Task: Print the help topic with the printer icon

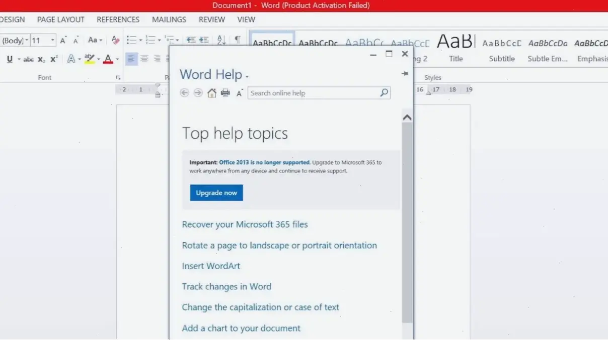Action: 225,93
